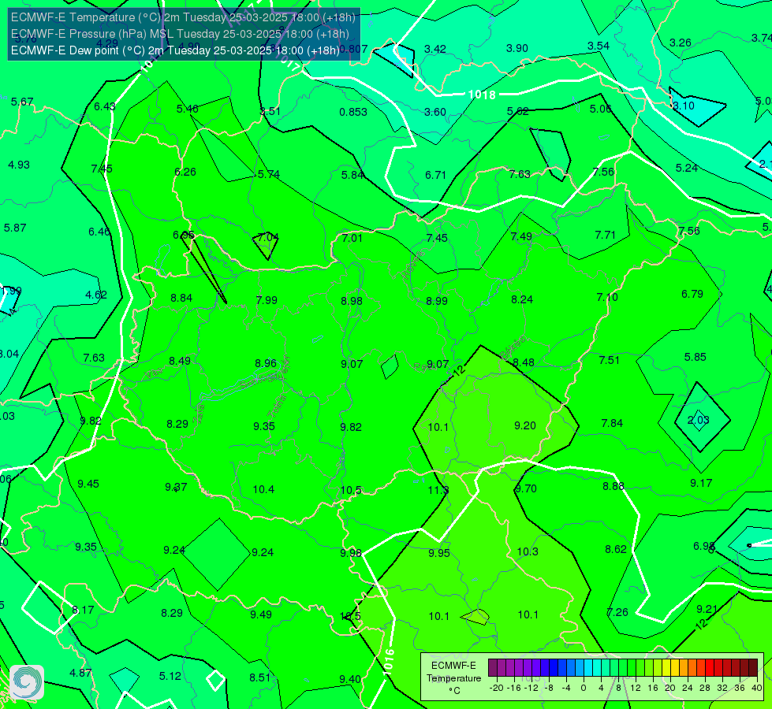Screen dimensions: 772x709
Task: Click the 5.85 temperature value
Action: [696, 357]
